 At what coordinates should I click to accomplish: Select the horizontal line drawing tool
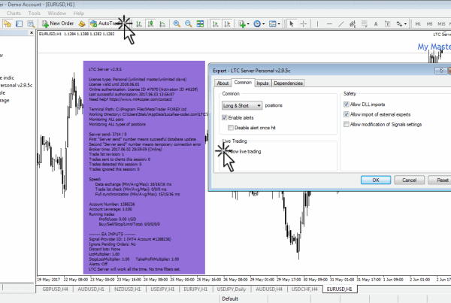point(329,24)
